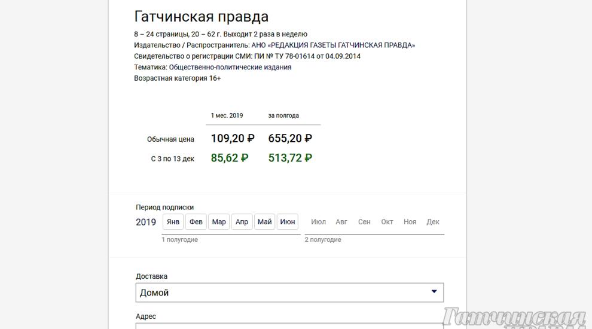Choose Авг in second half-year
Viewport: 592px width, 329px height.
[x=341, y=222]
